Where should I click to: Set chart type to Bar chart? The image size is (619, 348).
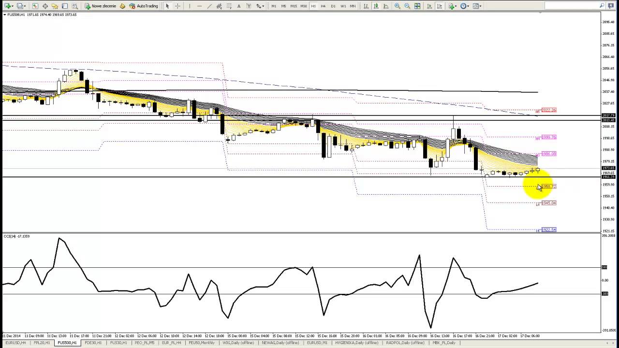(x=366, y=6)
